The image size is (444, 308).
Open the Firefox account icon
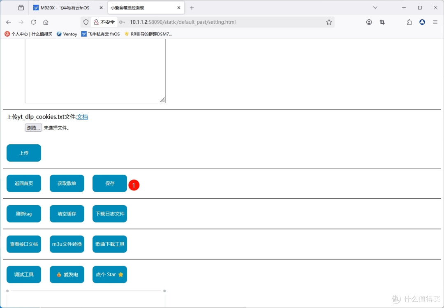(369, 22)
